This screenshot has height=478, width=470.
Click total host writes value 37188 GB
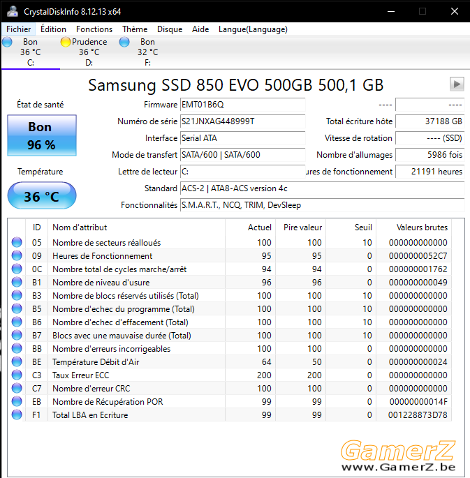click(x=430, y=121)
